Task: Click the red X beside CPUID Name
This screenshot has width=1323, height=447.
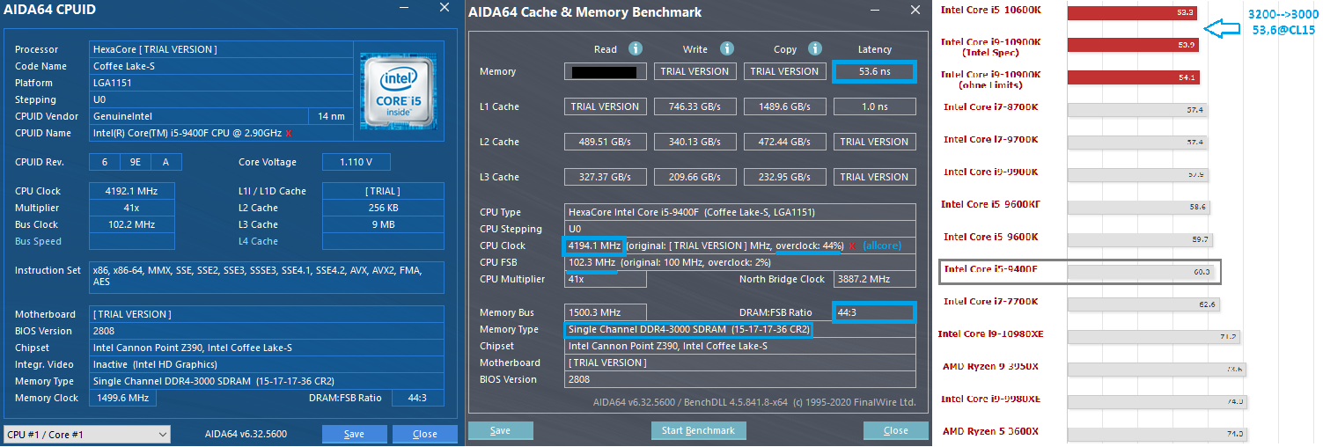Action: 289,134
